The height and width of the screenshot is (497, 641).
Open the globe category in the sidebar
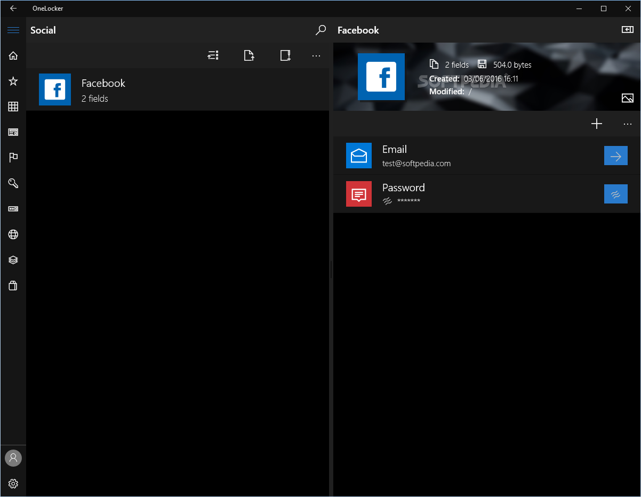pos(13,234)
